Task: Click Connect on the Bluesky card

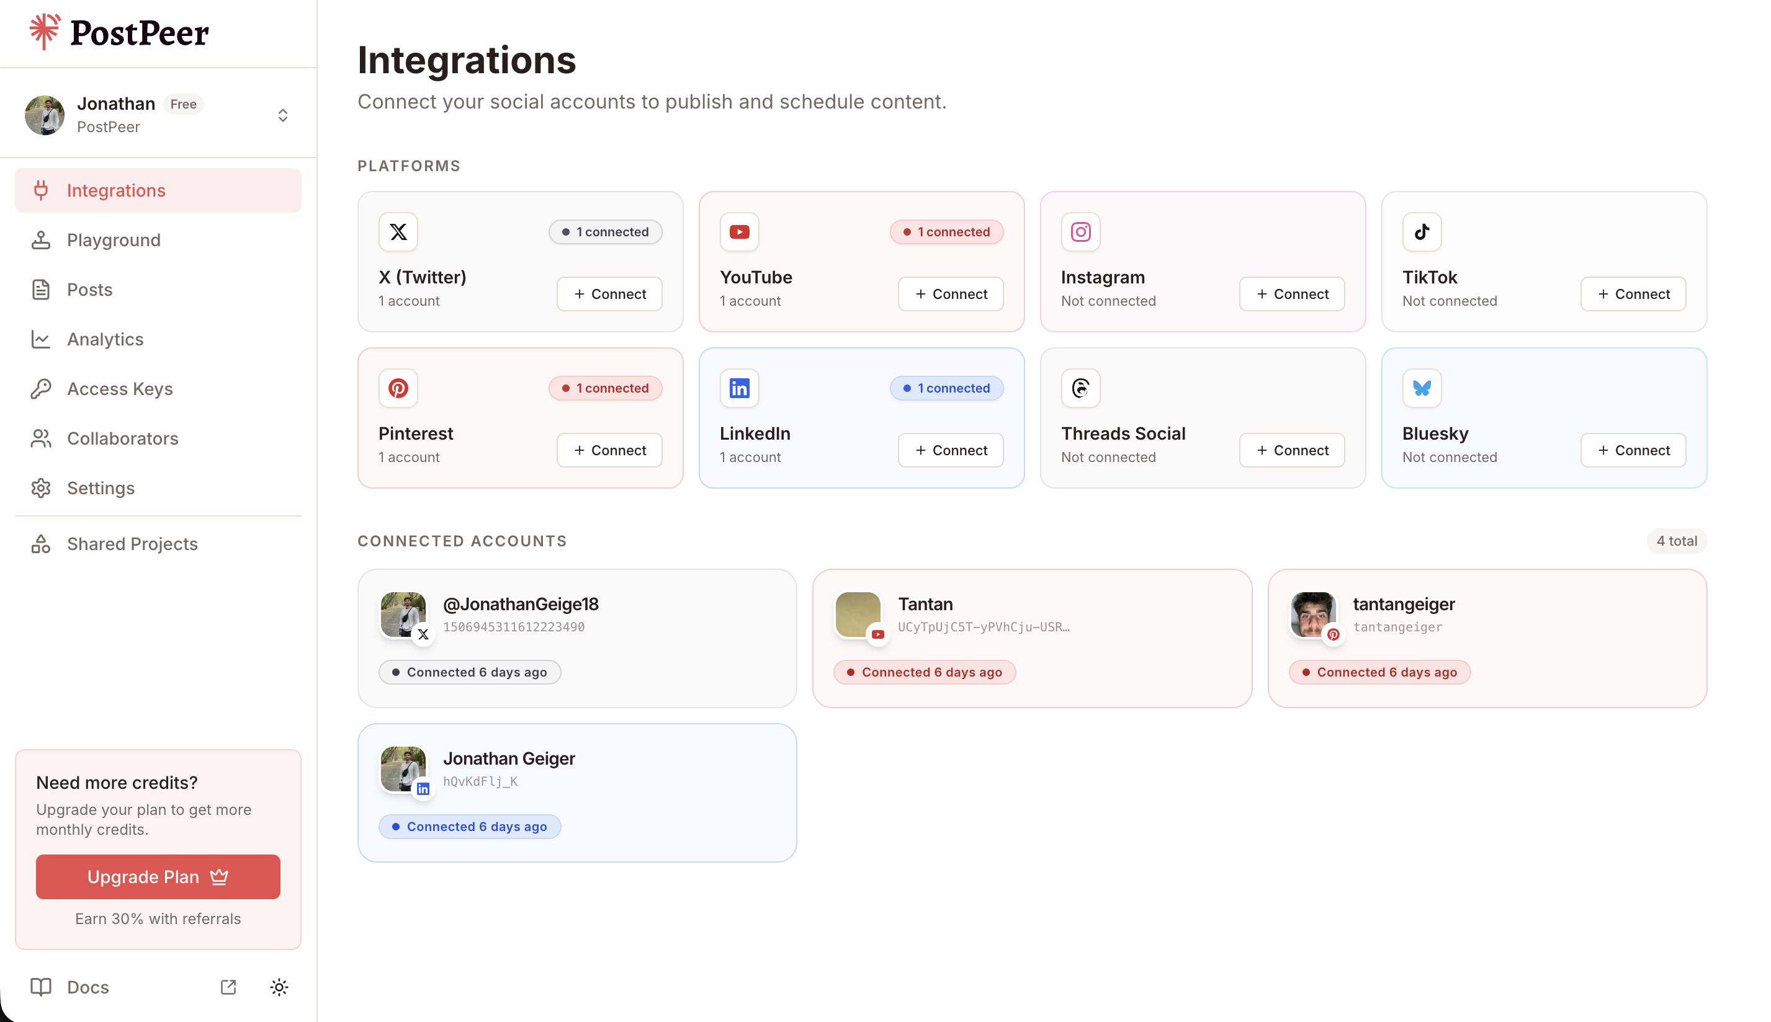Action: (x=1632, y=450)
